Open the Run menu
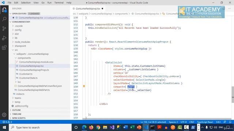The height and width of the screenshot is (131, 234). [49, 3]
